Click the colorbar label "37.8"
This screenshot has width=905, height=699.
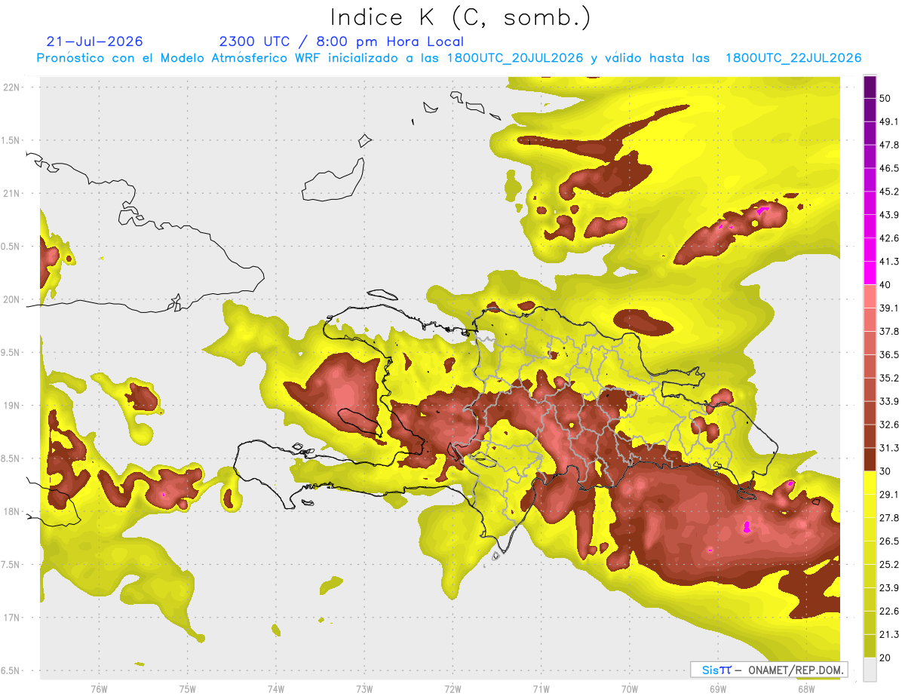point(889,331)
